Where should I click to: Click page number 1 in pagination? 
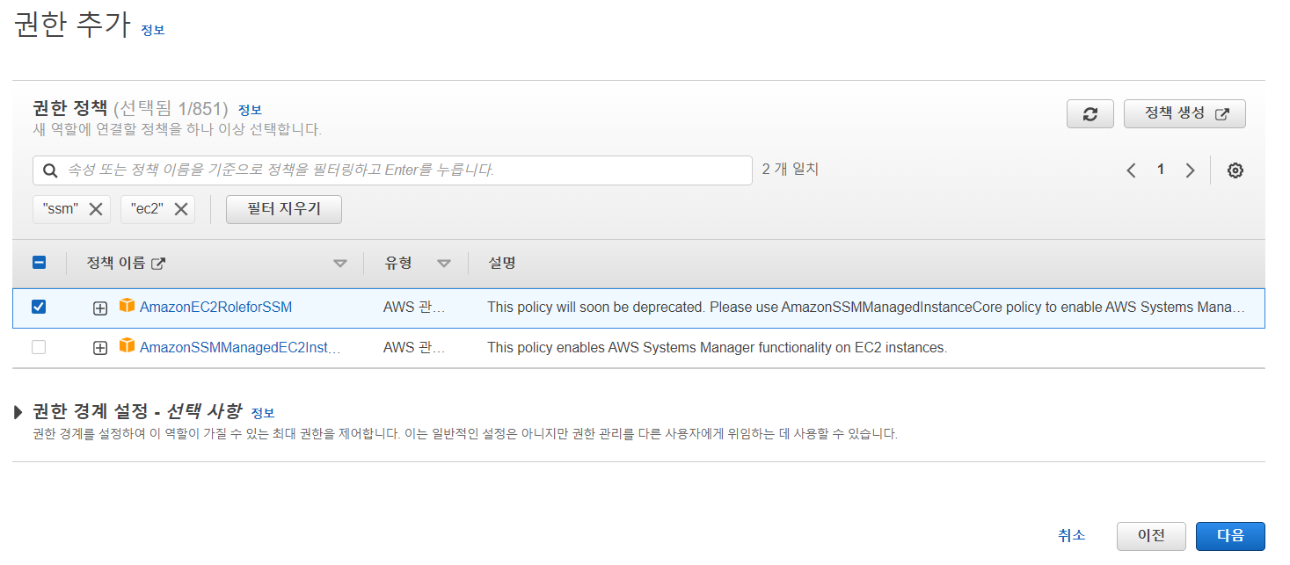1161,170
